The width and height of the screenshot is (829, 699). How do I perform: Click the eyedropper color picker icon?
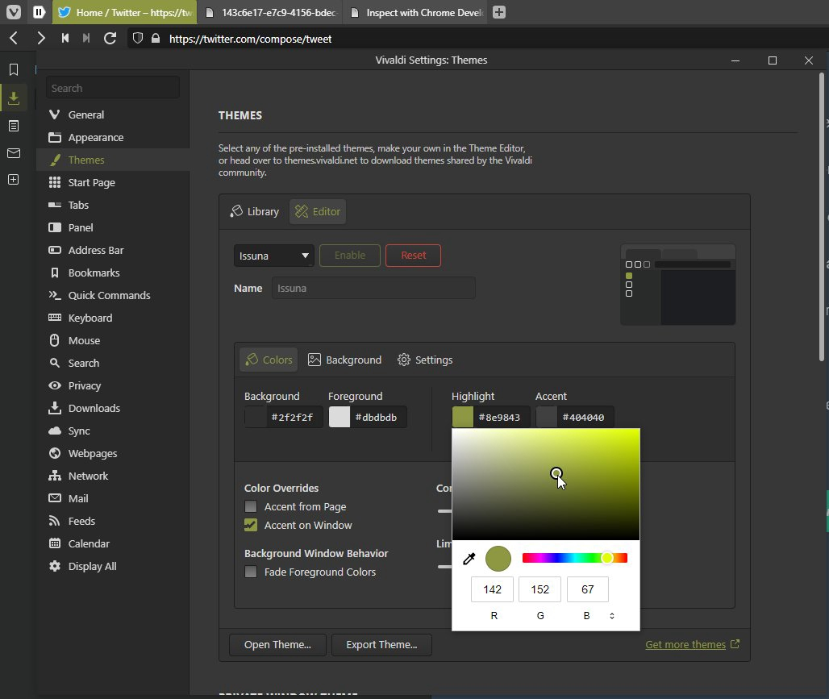click(x=469, y=559)
